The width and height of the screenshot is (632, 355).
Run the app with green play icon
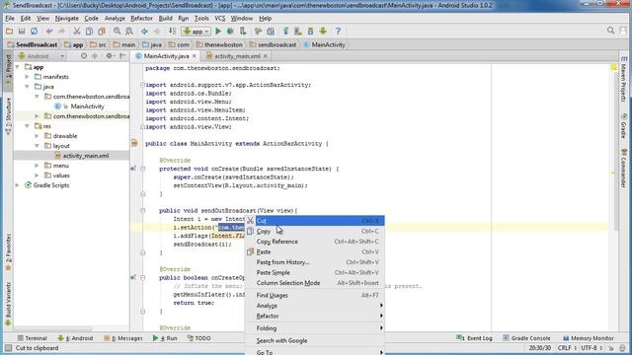click(218, 31)
